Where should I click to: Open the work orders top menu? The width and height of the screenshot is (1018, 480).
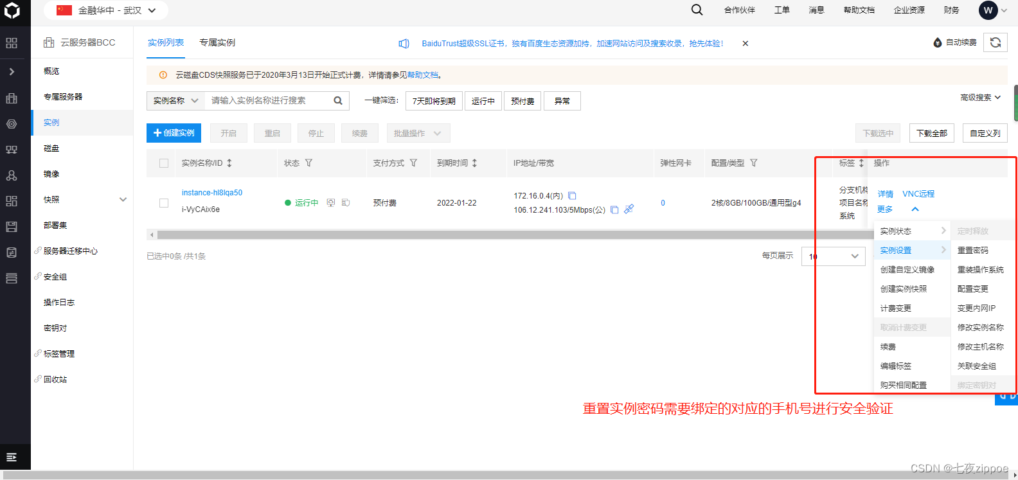[x=781, y=10]
